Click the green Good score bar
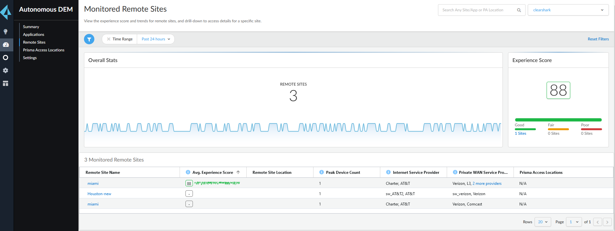 tap(525, 129)
